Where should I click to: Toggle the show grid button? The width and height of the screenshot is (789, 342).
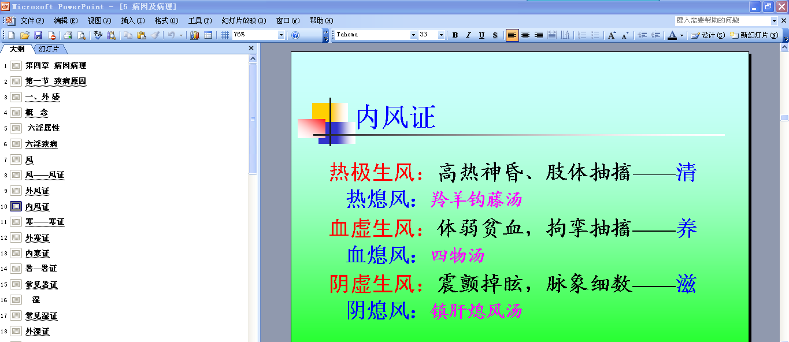point(225,35)
